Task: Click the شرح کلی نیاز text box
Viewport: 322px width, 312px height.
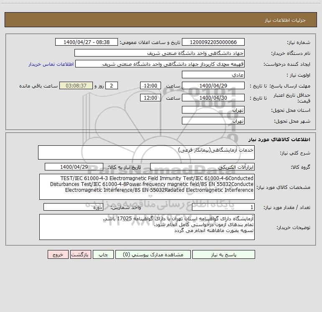Action: click(146, 152)
